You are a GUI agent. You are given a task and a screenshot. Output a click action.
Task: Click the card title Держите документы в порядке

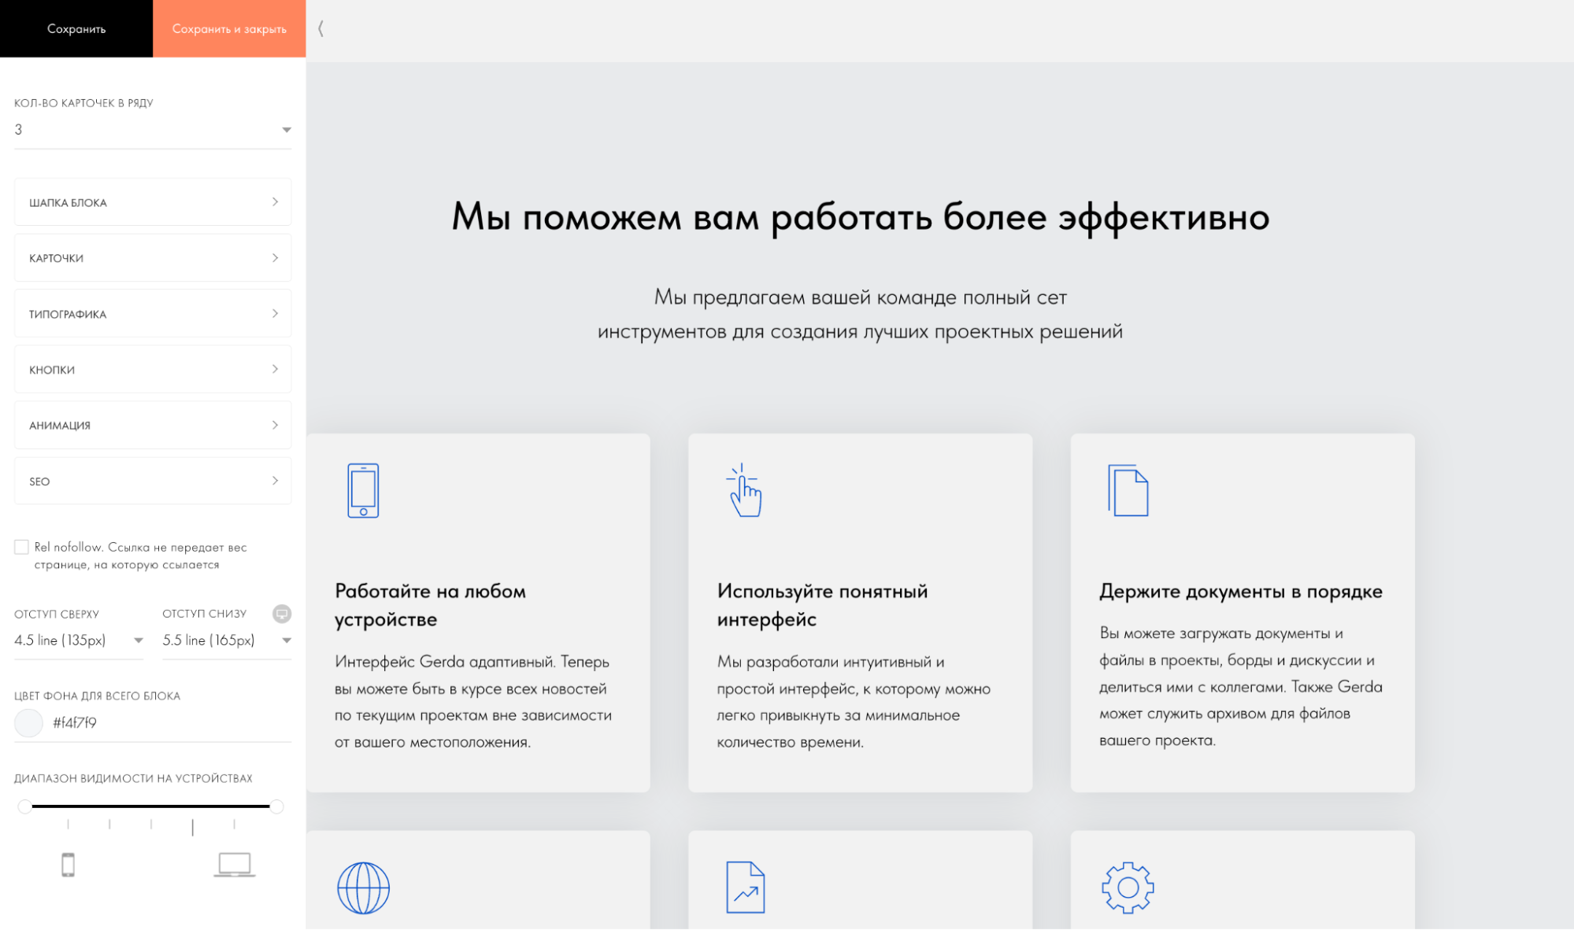tap(1241, 592)
